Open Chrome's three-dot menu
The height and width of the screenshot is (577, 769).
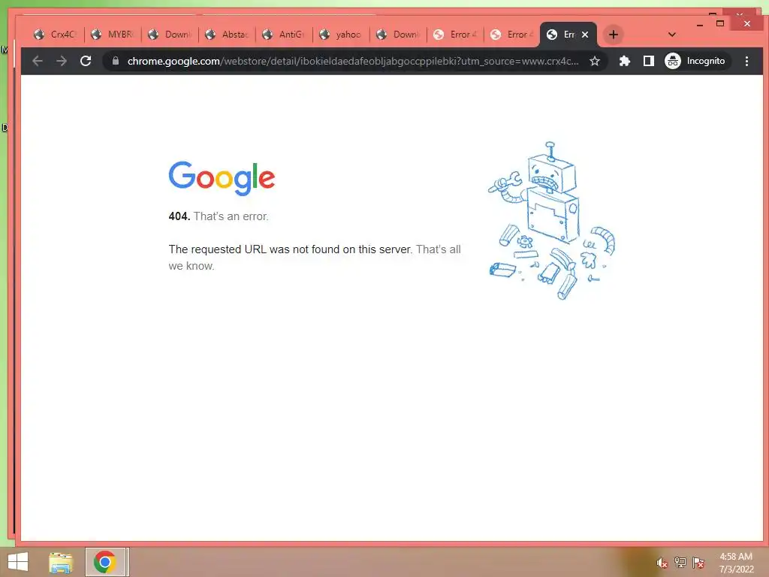746,61
